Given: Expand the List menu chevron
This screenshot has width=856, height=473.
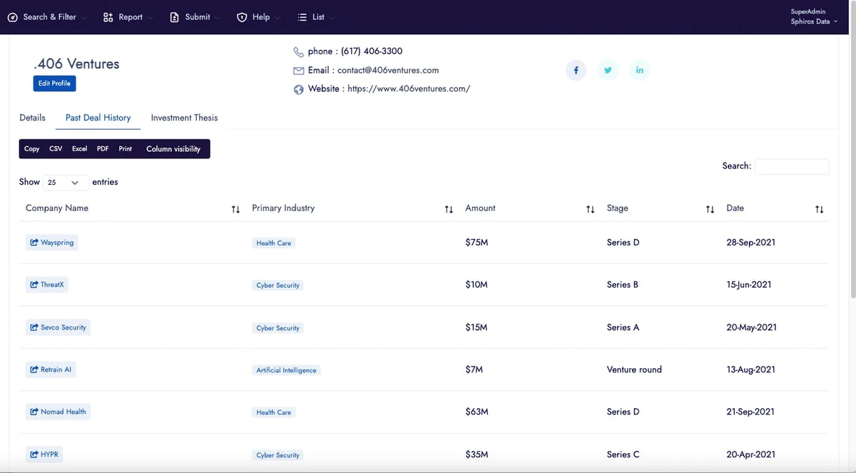Looking at the screenshot, I should pyautogui.click(x=332, y=18).
